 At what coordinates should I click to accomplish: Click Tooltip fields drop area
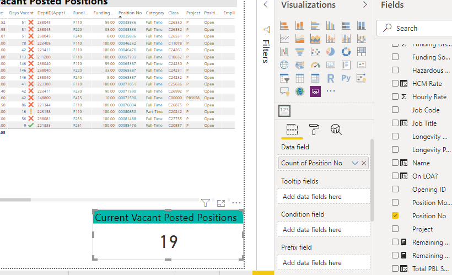[324, 197]
